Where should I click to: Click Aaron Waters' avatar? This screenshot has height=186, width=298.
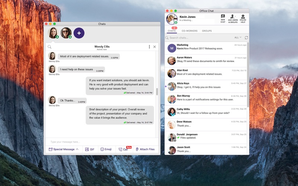(x=172, y=61)
